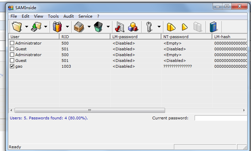Click the export box icon

[79, 27]
